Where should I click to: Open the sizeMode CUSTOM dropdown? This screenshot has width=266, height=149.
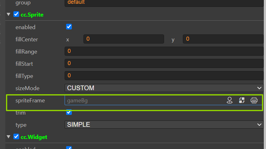coord(164,88)
